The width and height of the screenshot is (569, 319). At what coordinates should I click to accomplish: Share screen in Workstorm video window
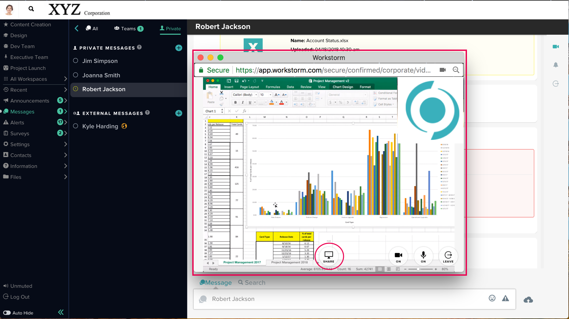click(328, 257)
